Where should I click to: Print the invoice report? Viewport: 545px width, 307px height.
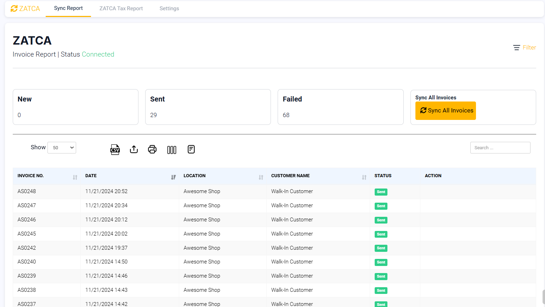[x=152, y=149]
